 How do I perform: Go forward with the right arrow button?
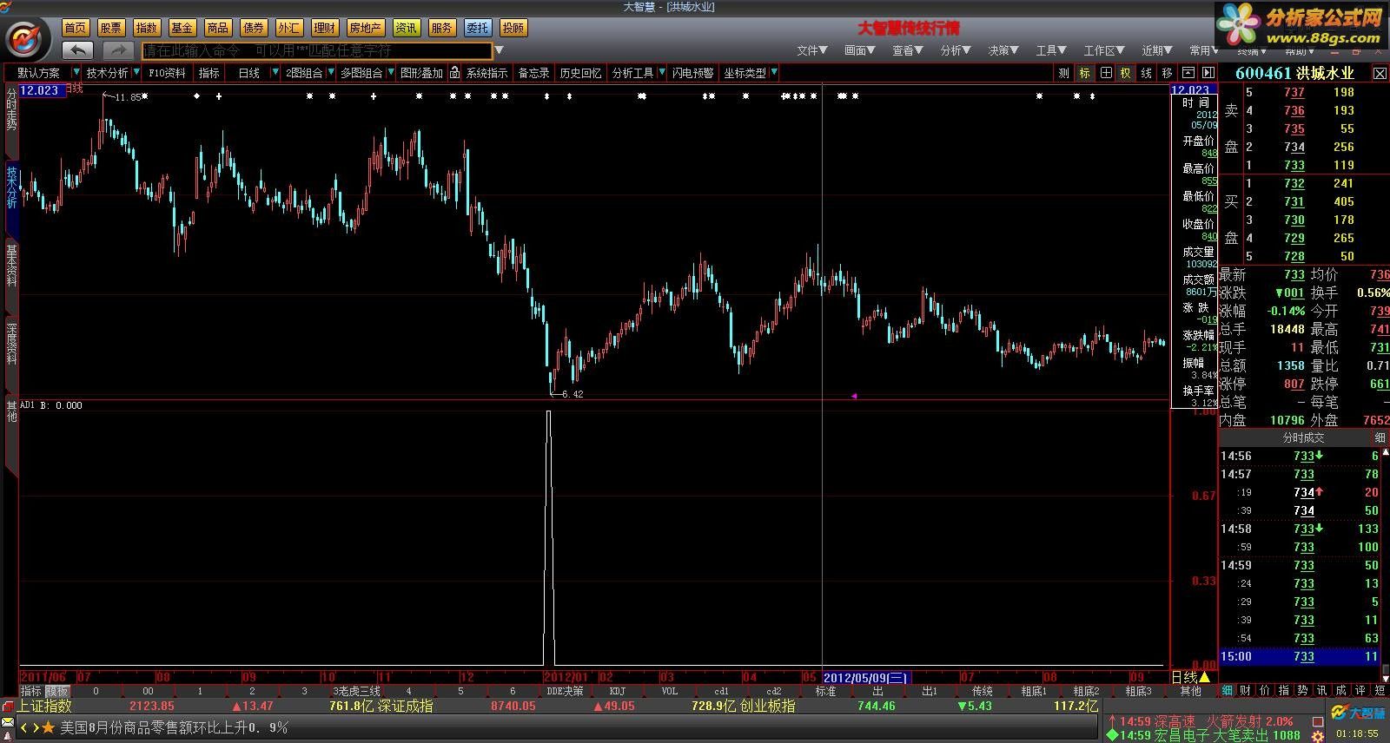[118, 51]
